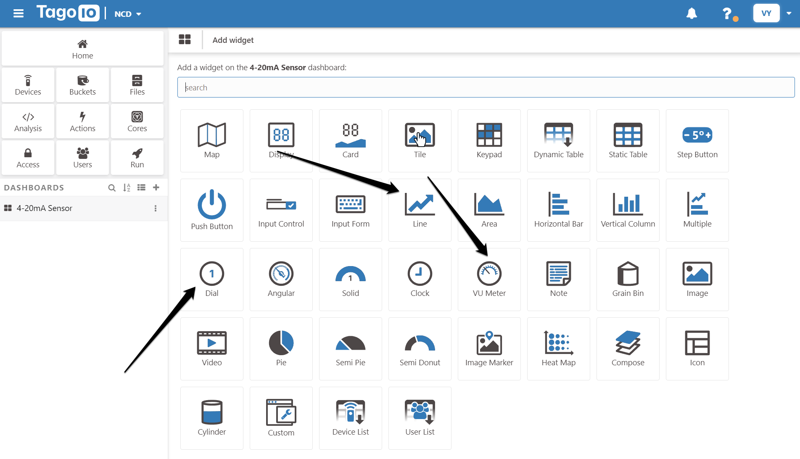Open the NCD profile dropdown
The image size is (800, 459).
pos(128,14)
